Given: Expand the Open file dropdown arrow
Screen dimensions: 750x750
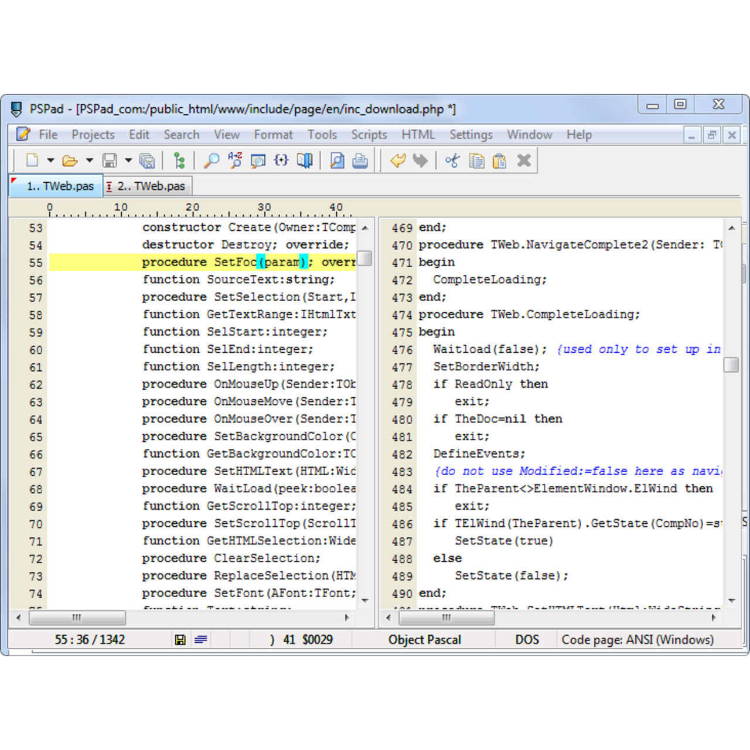Looking at the screenshot, I should [89, 161].
